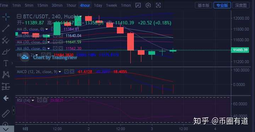This screenshot has height=132, width=255.
Task: Click MACD value -61.6128
Action: pyautogui.click(x=85, y=72)
